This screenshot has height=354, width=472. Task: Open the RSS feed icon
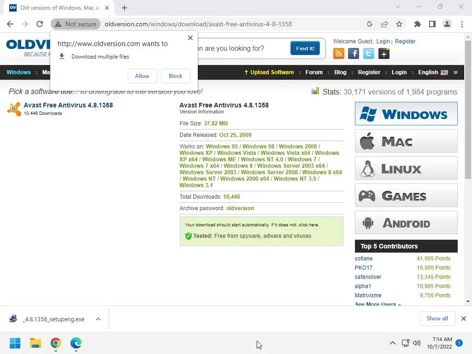pyautogui.click(x=339, y=54)
